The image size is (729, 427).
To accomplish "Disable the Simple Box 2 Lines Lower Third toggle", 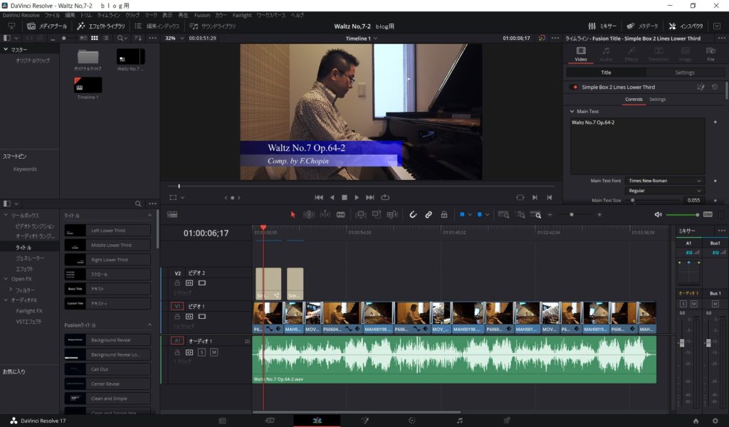I will click(x=575, y=87).
